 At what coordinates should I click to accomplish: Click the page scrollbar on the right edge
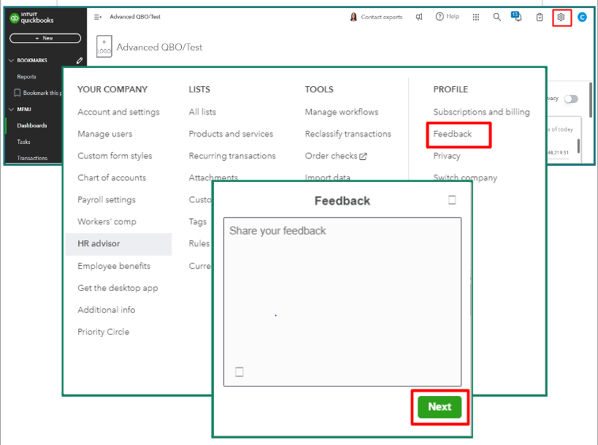tap(591, 100)
